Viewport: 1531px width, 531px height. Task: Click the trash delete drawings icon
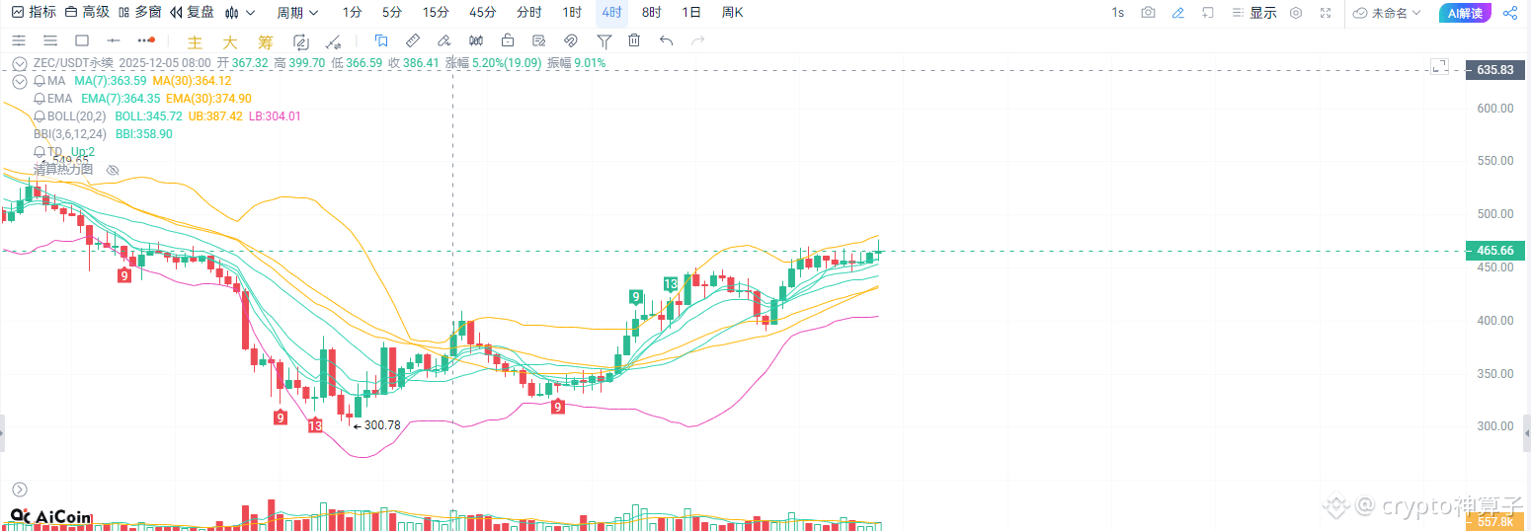click(x=634, y=40)
